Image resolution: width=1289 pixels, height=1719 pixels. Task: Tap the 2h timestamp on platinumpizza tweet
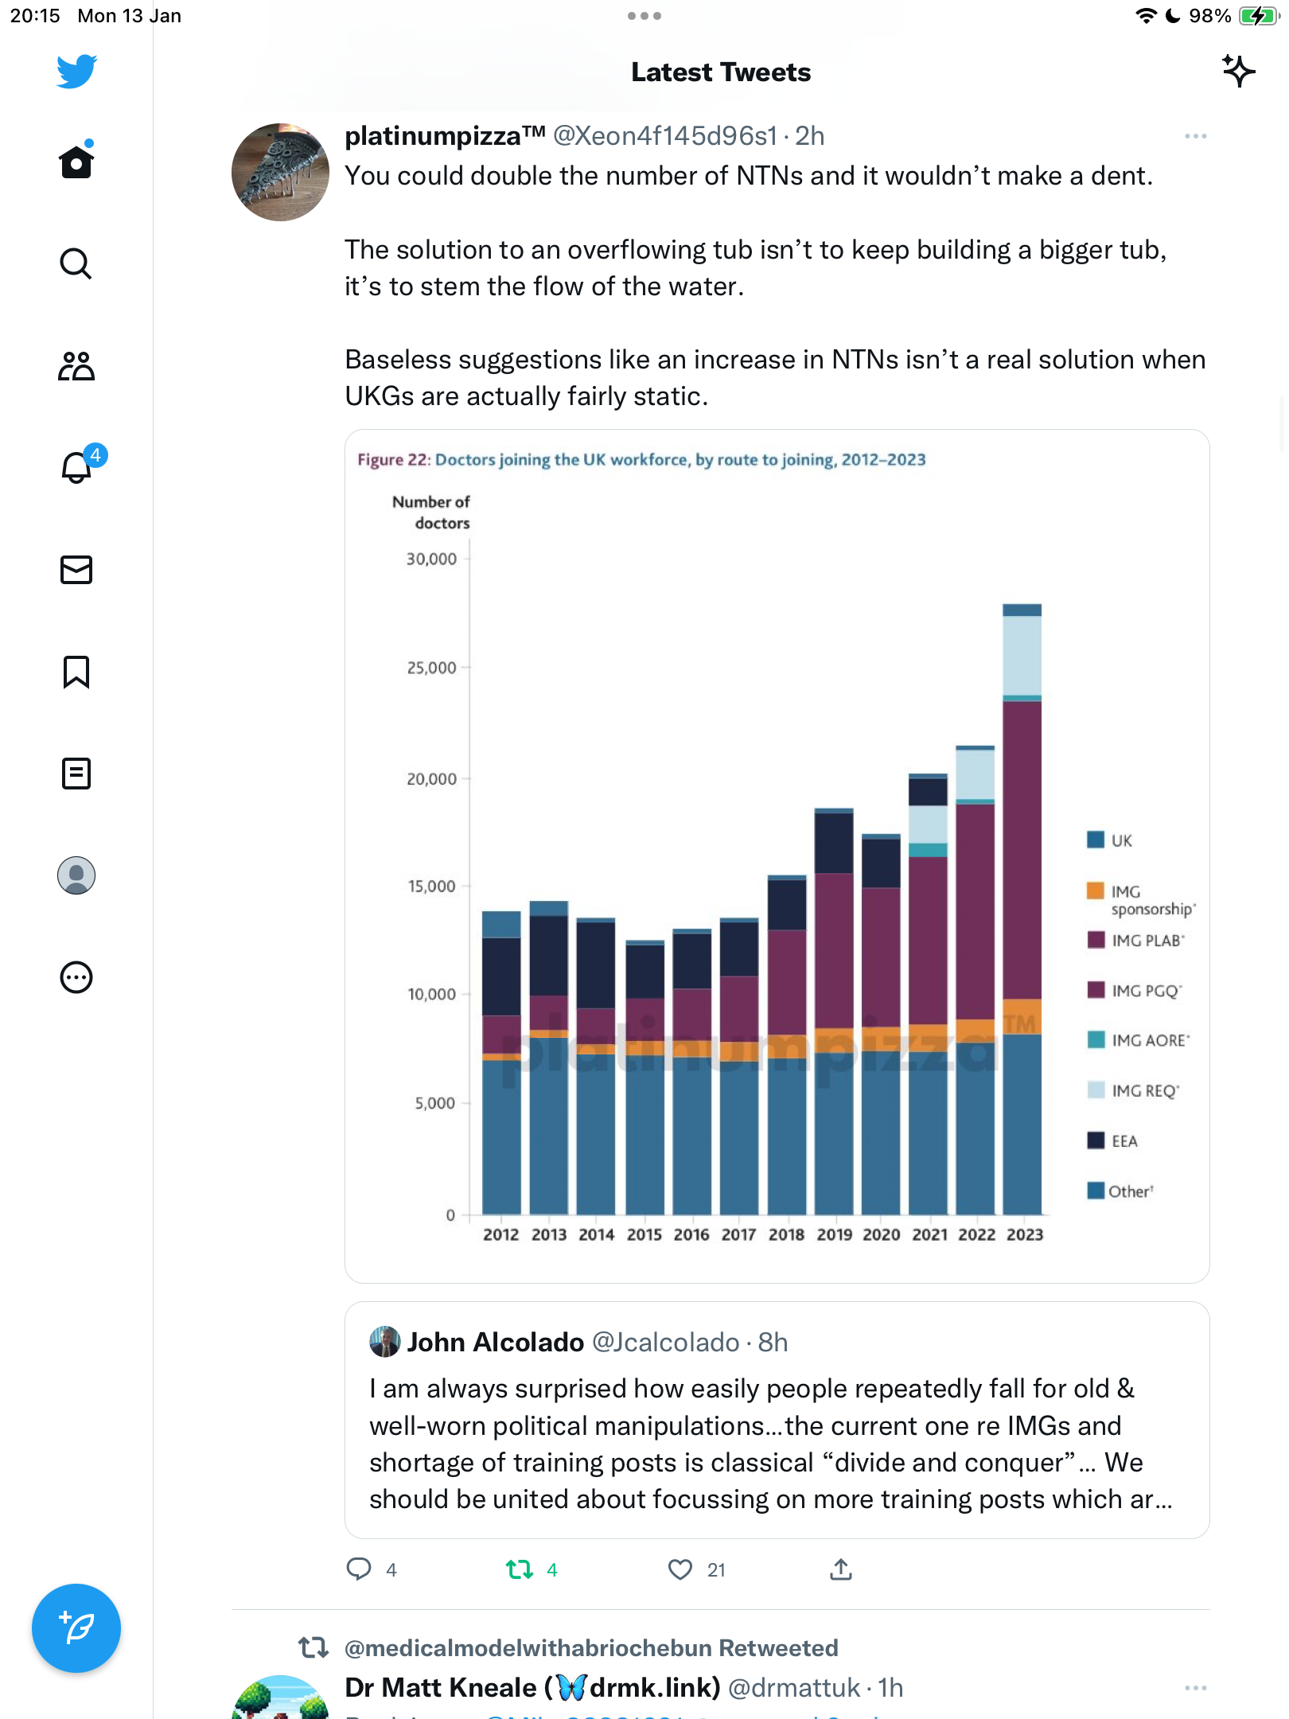pos(810,136)
